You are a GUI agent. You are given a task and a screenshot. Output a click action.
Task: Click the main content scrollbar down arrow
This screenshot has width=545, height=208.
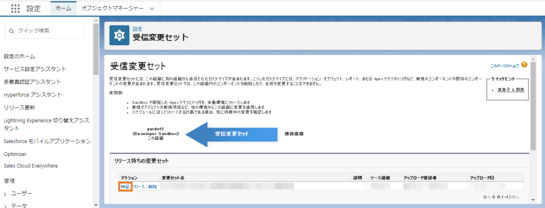(x=533, y=199)
